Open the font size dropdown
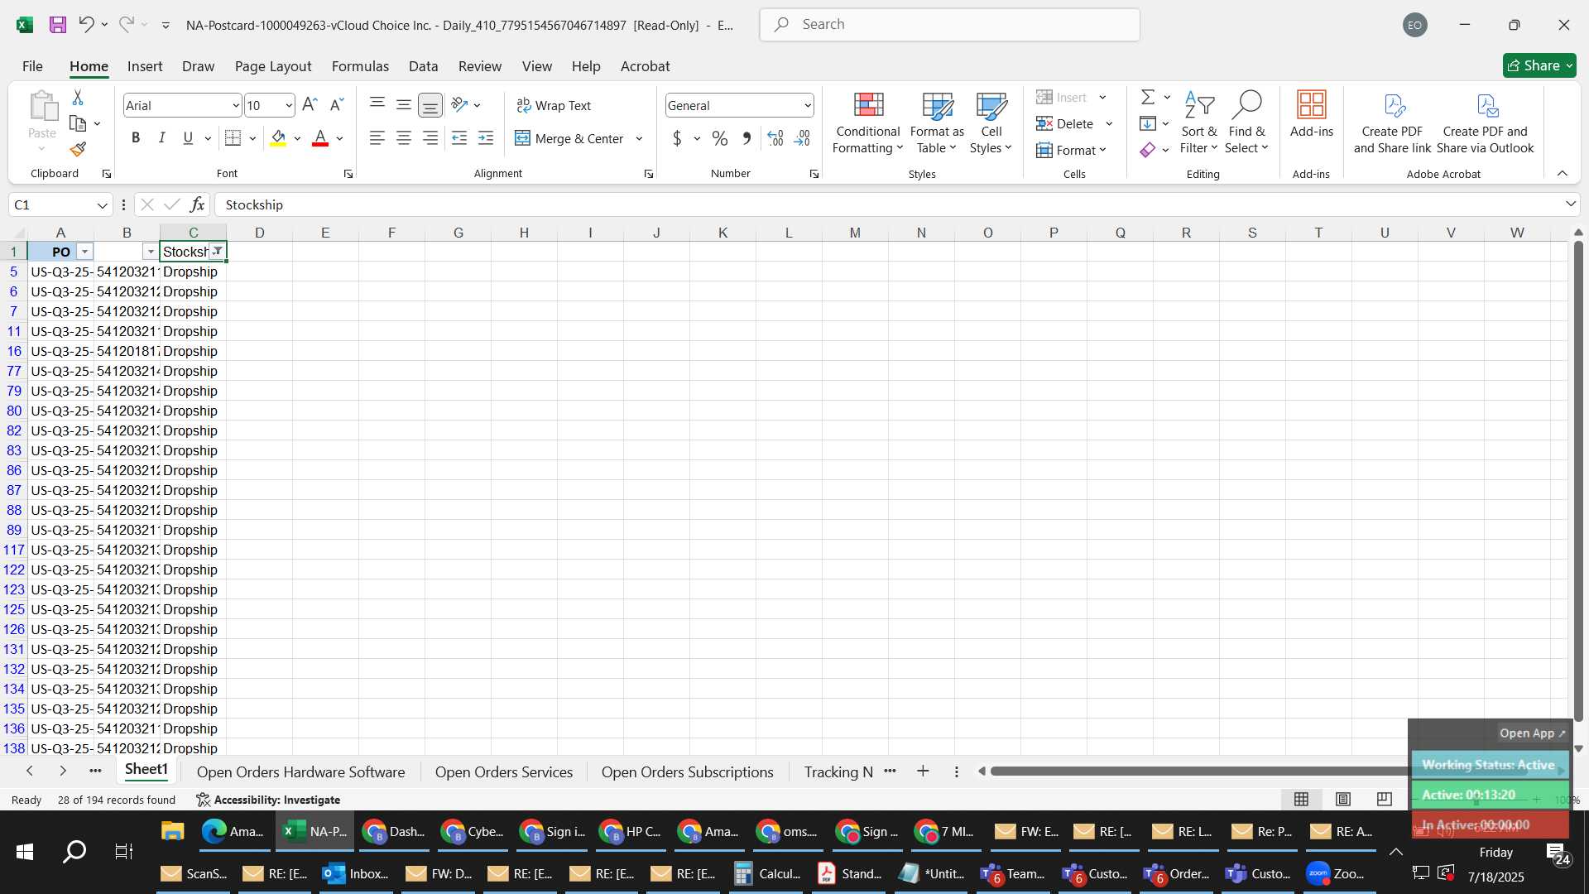 [x=288, y=105]
